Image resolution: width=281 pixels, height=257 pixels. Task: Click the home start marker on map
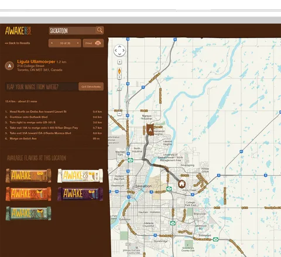pos(181,184)
